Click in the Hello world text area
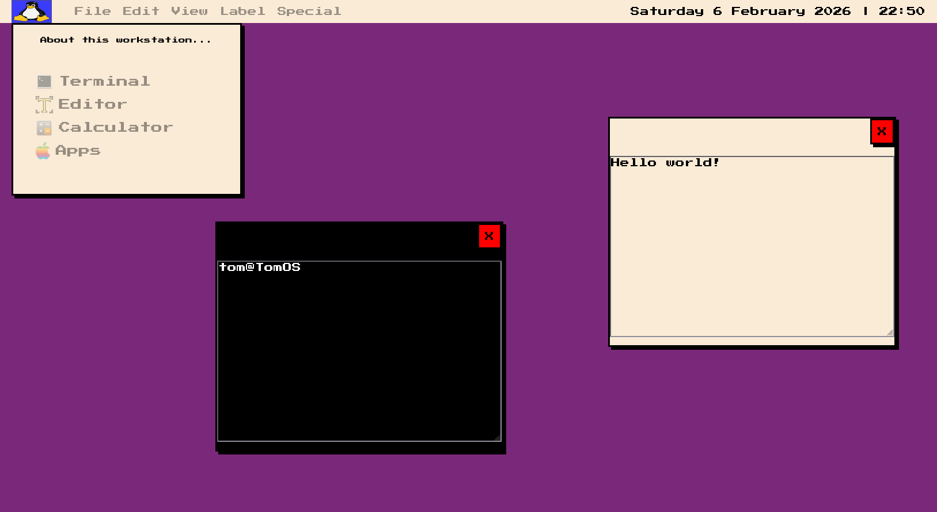The height and width of the screenshot is (512, 937). pos(752,247)
